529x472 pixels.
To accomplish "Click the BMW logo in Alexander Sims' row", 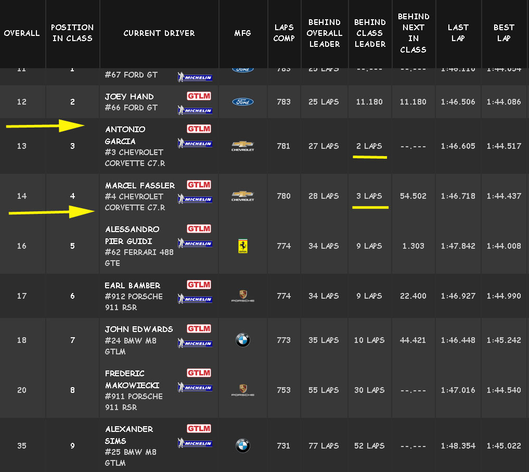I will pyautogui.click(x=243, y=445).
